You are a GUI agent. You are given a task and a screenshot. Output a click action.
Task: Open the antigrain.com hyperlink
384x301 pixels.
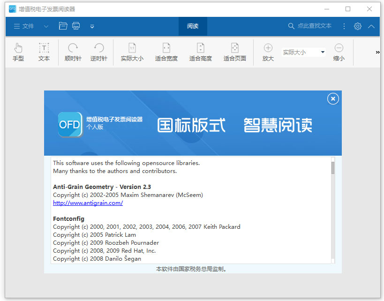tap(88, 203)
